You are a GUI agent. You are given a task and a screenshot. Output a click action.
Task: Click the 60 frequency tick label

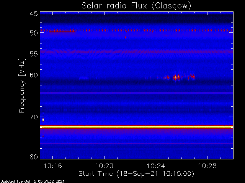coord(34,75)
